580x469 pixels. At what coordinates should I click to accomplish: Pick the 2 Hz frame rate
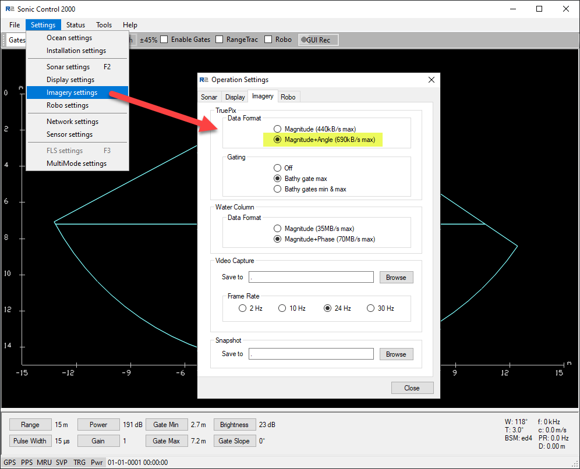pyautogui.click(x=242, y=308)
